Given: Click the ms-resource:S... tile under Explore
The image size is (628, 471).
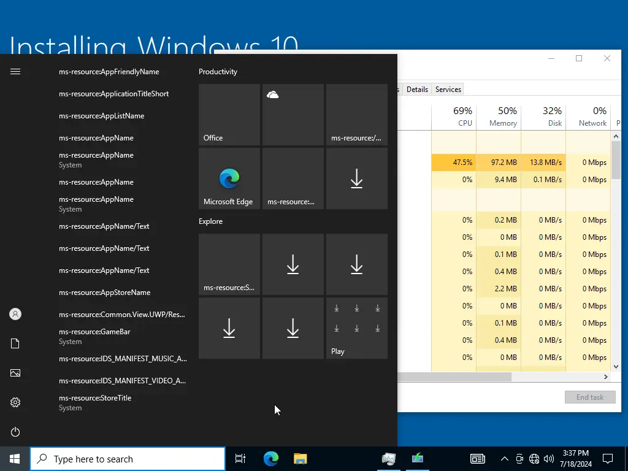Looking at the screenshot, I should (229, 264).
